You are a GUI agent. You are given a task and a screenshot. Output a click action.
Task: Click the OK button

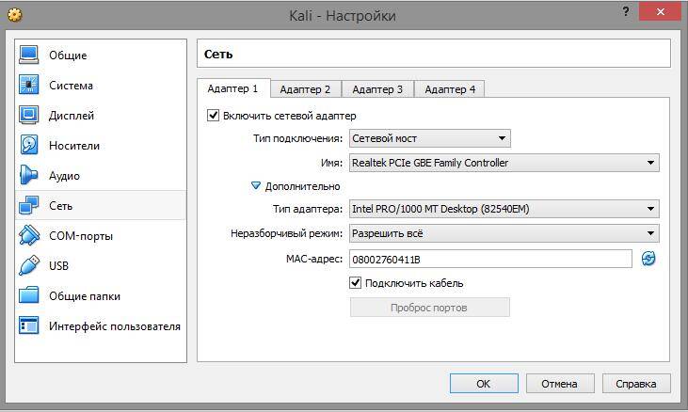[x=484, y=384]
